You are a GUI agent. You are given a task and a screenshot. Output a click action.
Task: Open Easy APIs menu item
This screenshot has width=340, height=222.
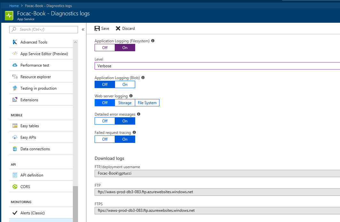41,137
